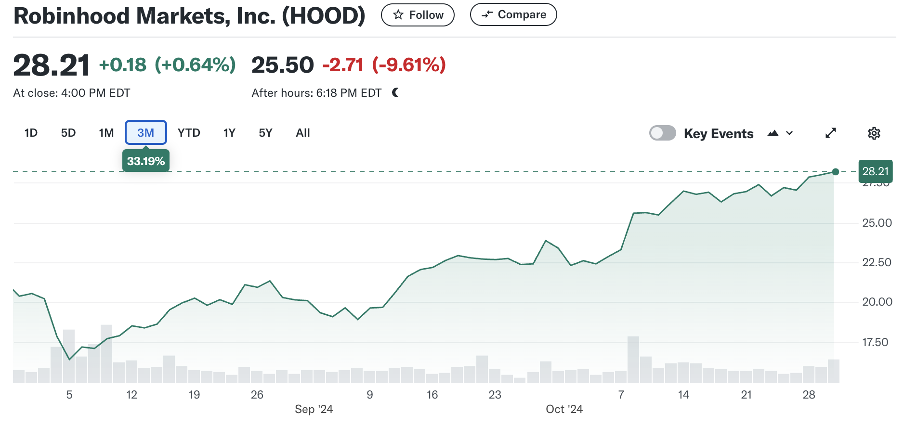The image size is (904, 426).
Task: Click the Key Events label
Action: [719, 134]
